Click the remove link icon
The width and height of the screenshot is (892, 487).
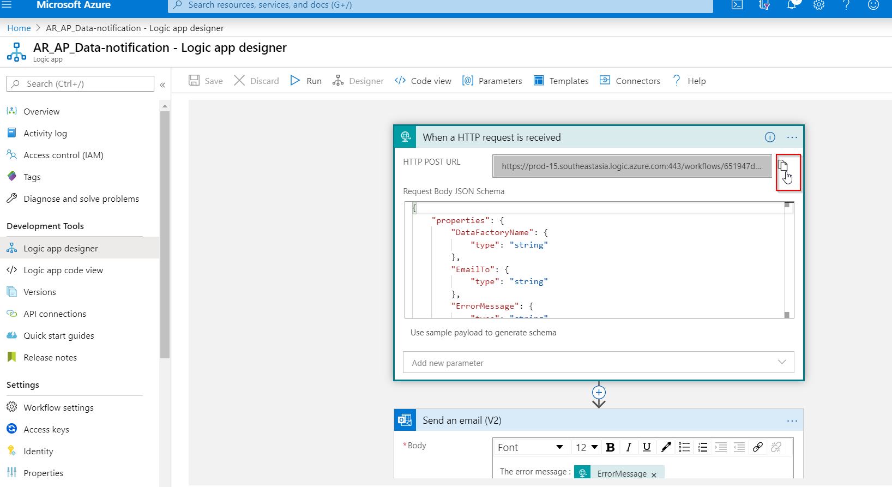pyautogui.click(x=776, y=447)
